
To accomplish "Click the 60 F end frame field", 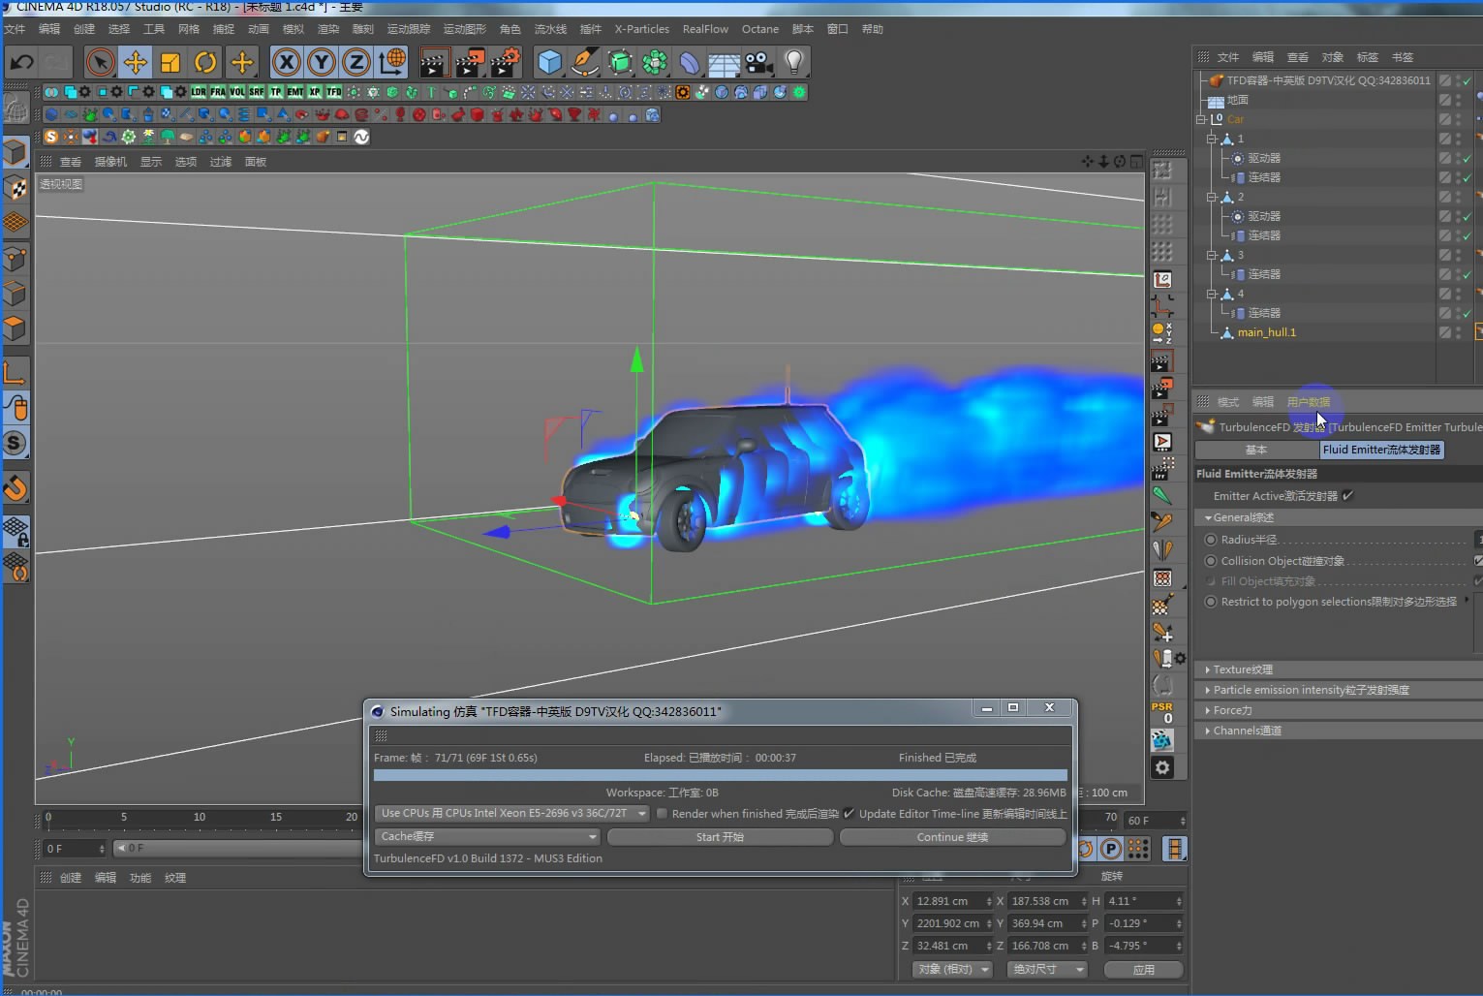I will click(x=1155, y=821).
